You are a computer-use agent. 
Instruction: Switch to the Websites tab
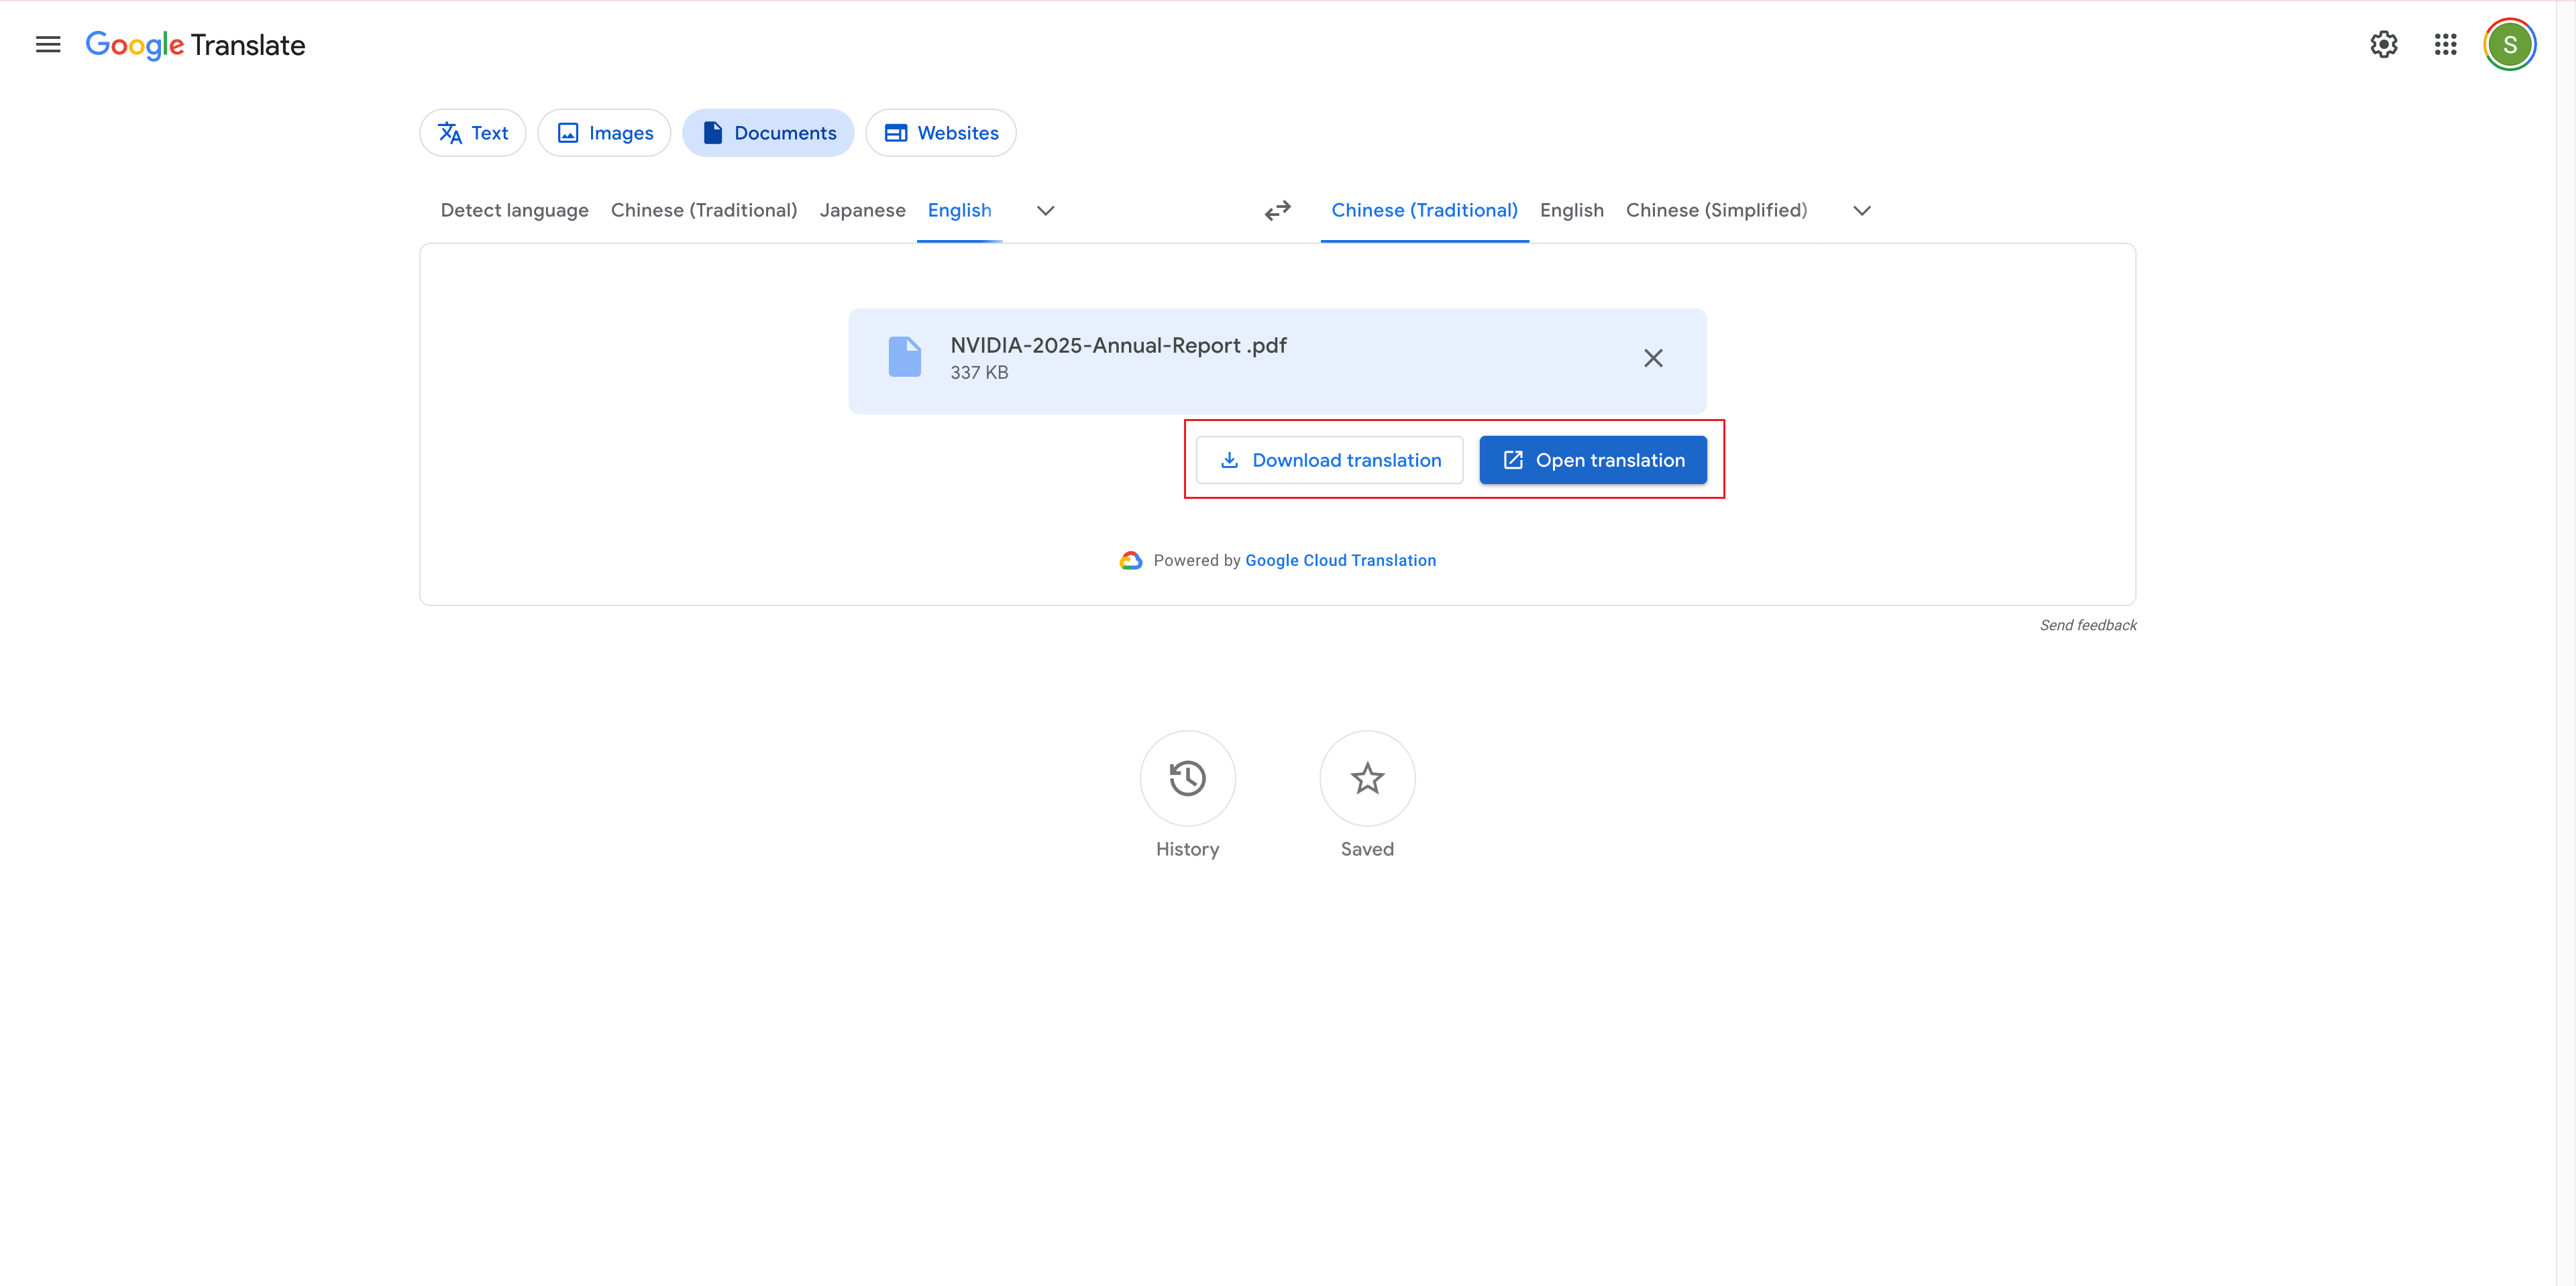(940, 133)
